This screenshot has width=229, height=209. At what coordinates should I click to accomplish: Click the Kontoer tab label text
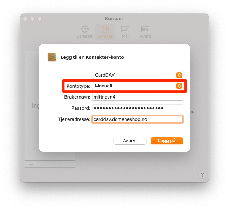click(105, 36)
